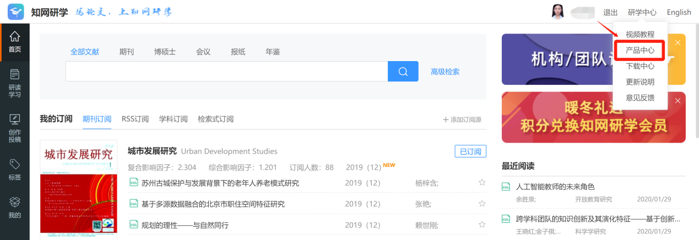Click the blue search magnifier button

(403, 72)
